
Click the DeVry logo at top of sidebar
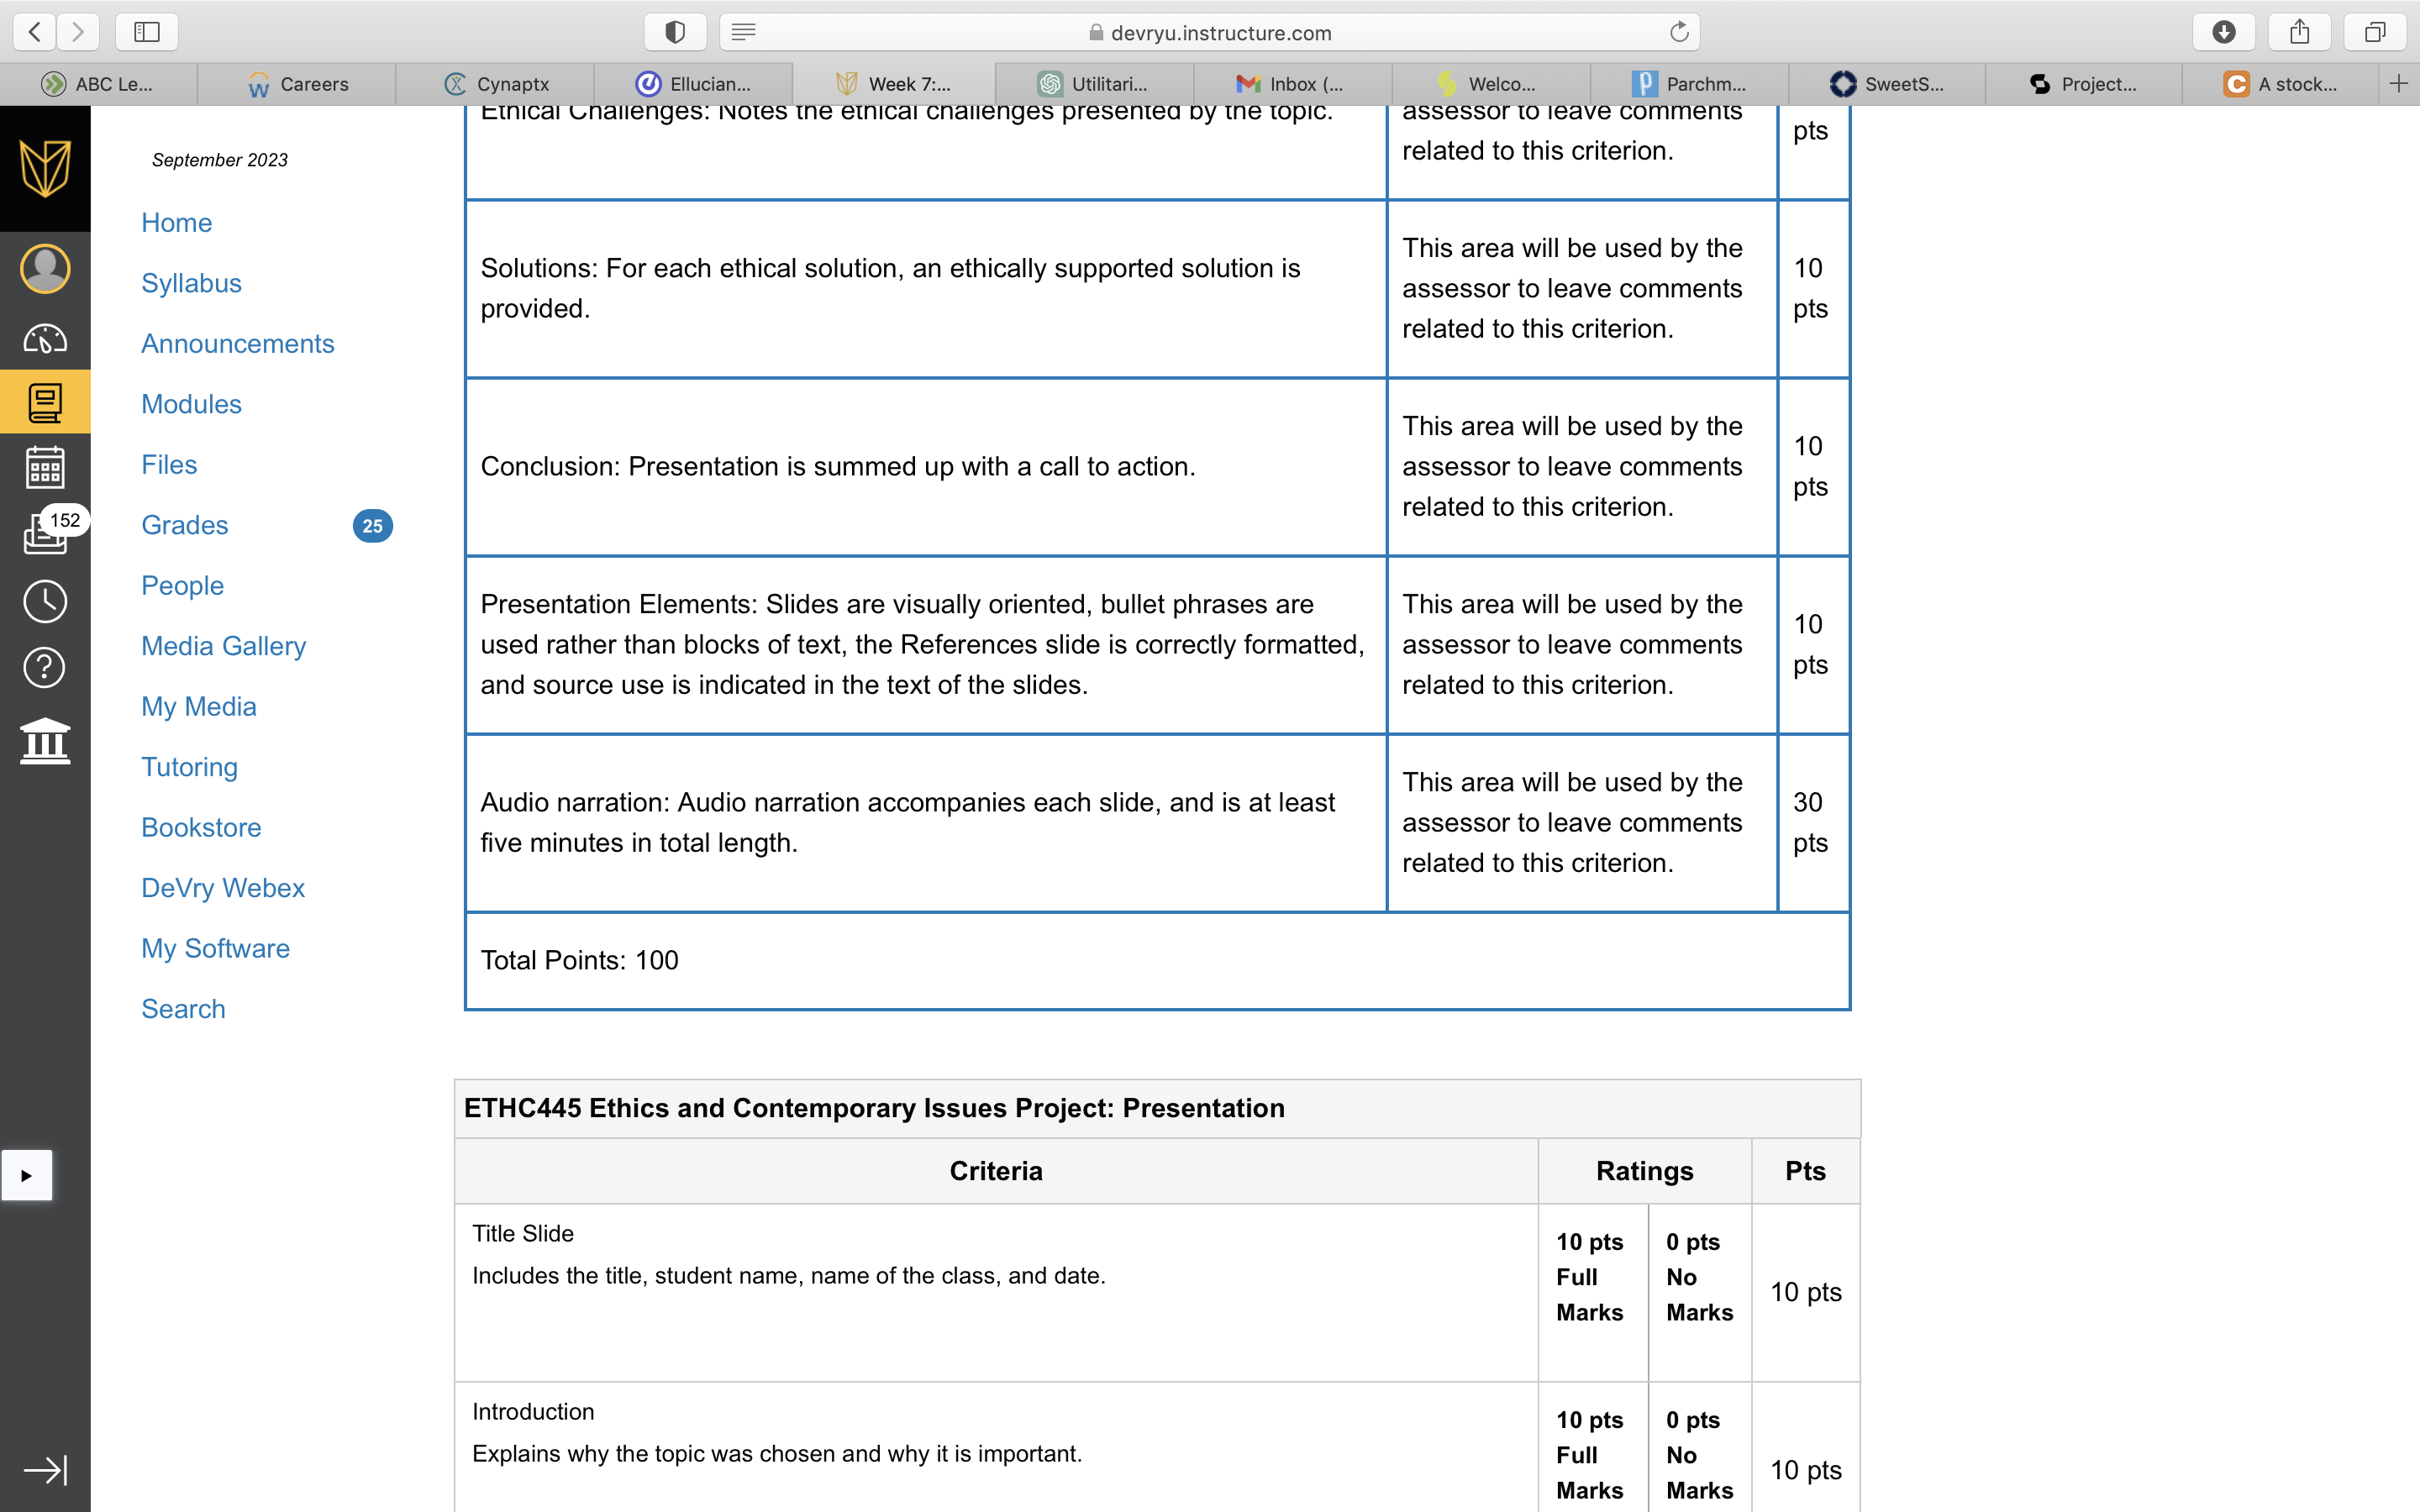(45, 168)
